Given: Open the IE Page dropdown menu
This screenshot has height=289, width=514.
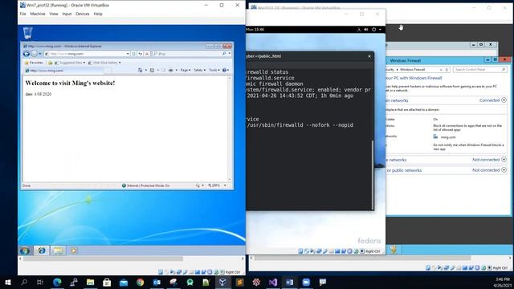Looking at the screenshot, I should (x=186, y=70).
